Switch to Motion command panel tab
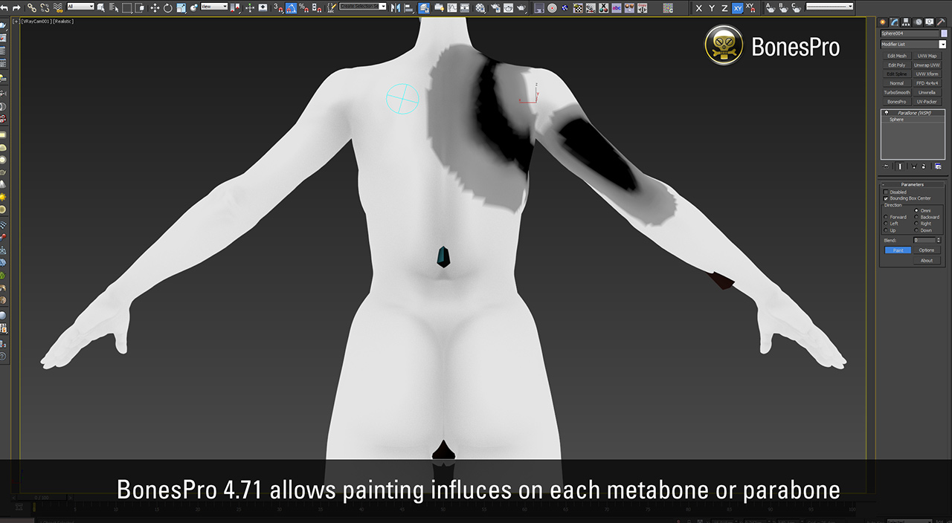Screen dimensions: 952x523 (x=919, y=22)
